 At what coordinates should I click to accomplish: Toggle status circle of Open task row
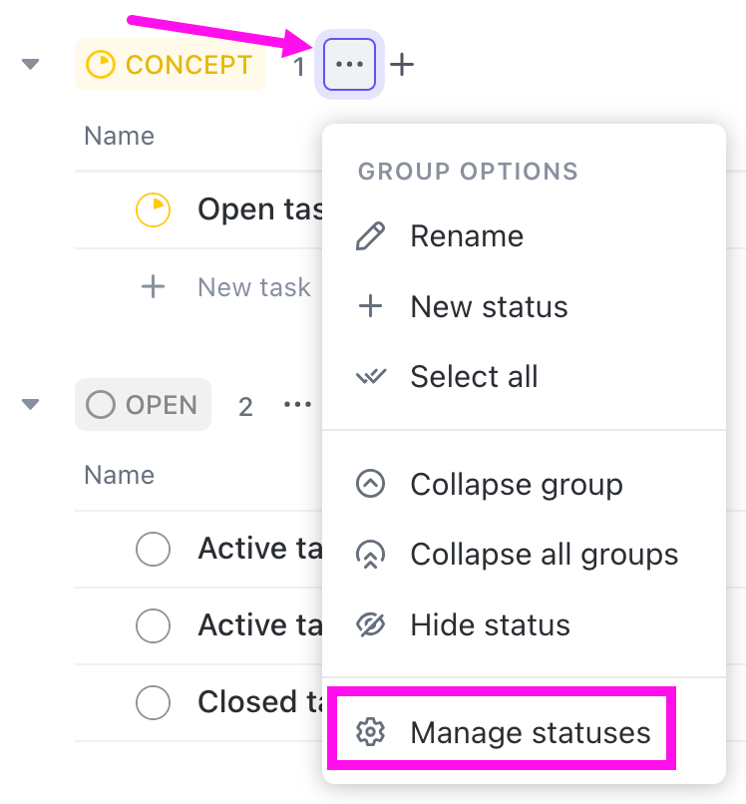(153, 209)
